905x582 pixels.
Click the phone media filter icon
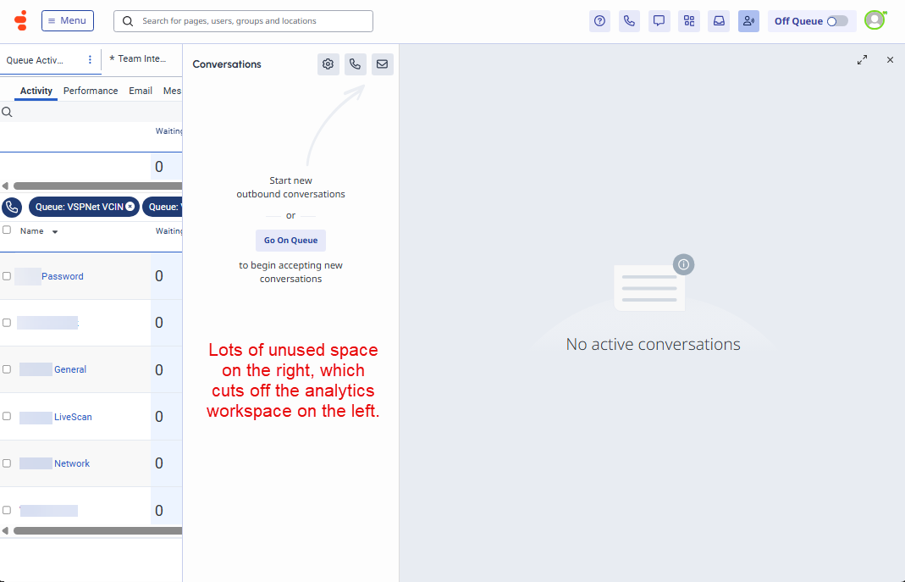coord(12,207)
